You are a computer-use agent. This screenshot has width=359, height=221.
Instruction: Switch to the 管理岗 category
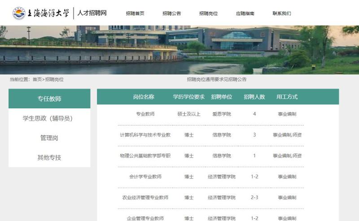tap(49, 138)
